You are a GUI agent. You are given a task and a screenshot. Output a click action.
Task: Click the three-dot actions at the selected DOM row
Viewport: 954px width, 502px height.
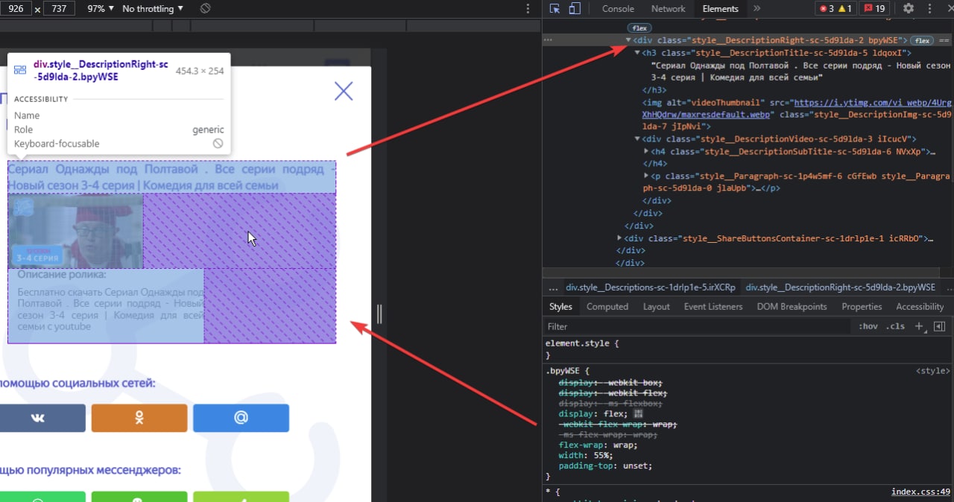pos(549,40)
